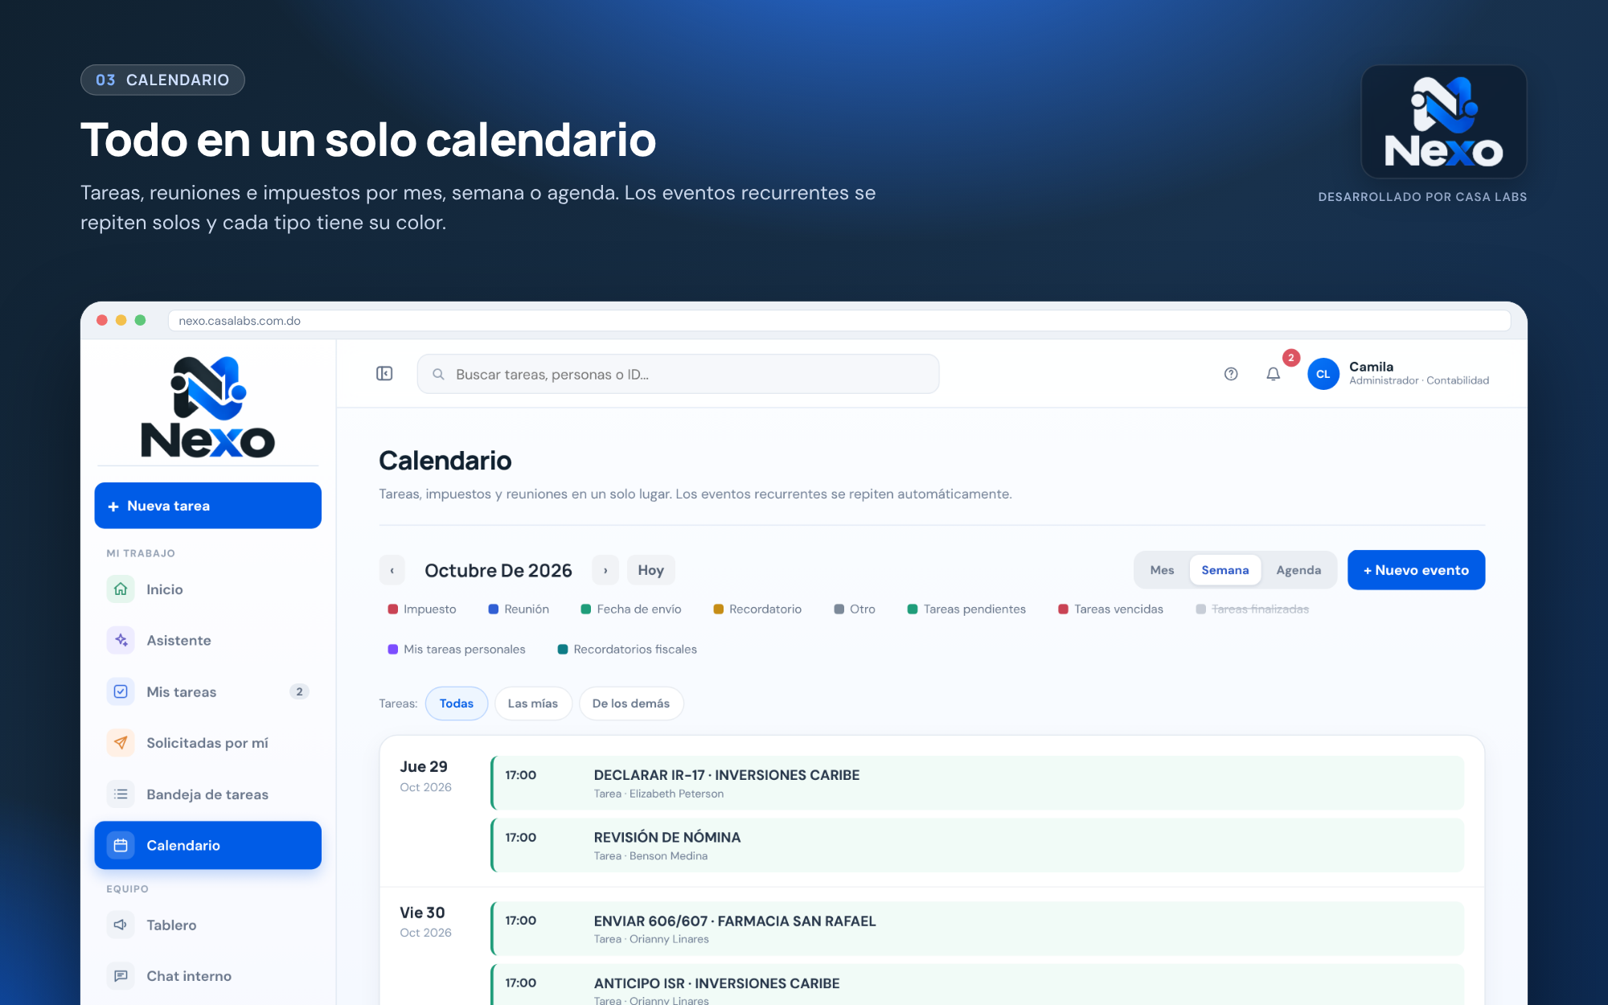
Task: Click the Chat interno message icon
Action: 121,975
